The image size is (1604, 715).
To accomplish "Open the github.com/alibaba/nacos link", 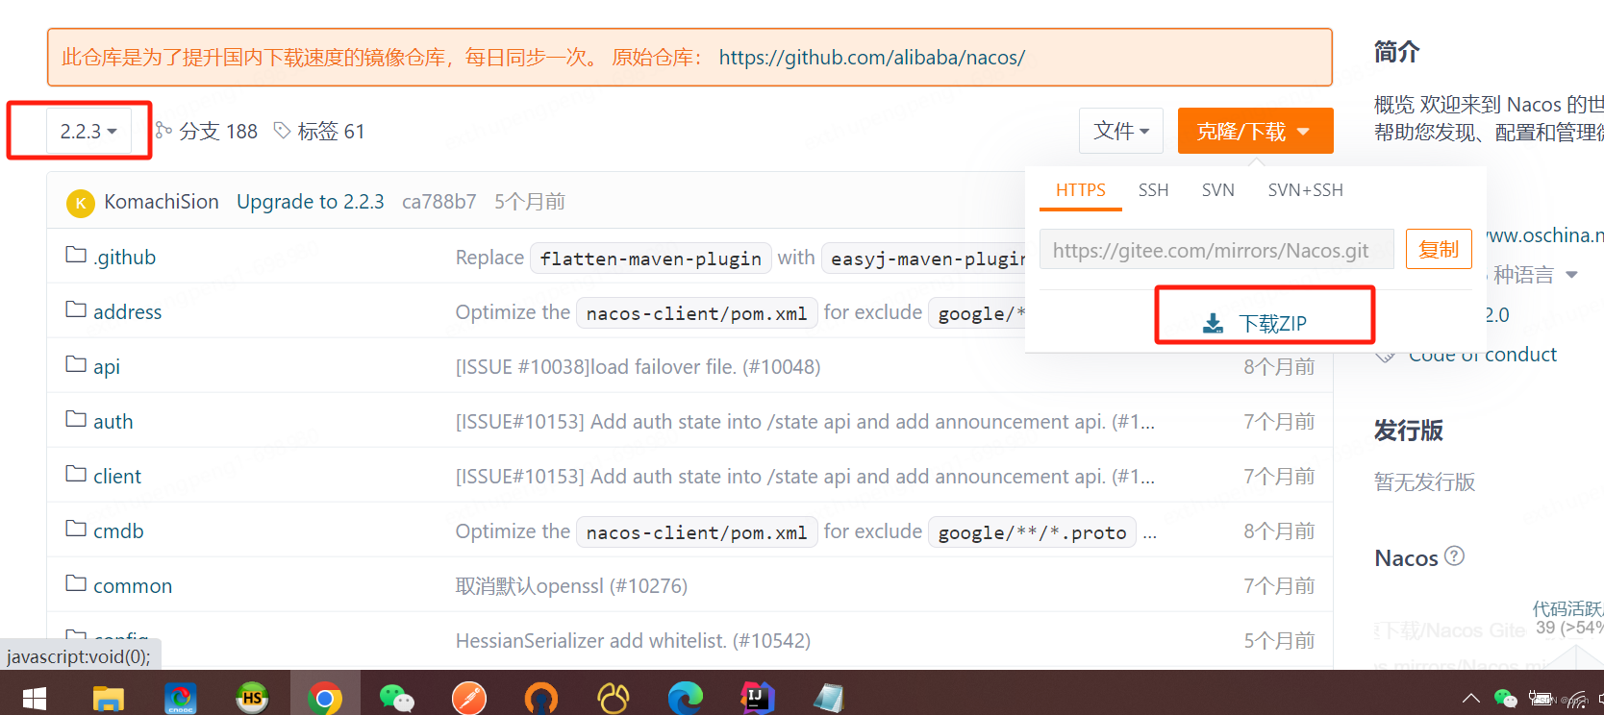I will tap(871, 58).
